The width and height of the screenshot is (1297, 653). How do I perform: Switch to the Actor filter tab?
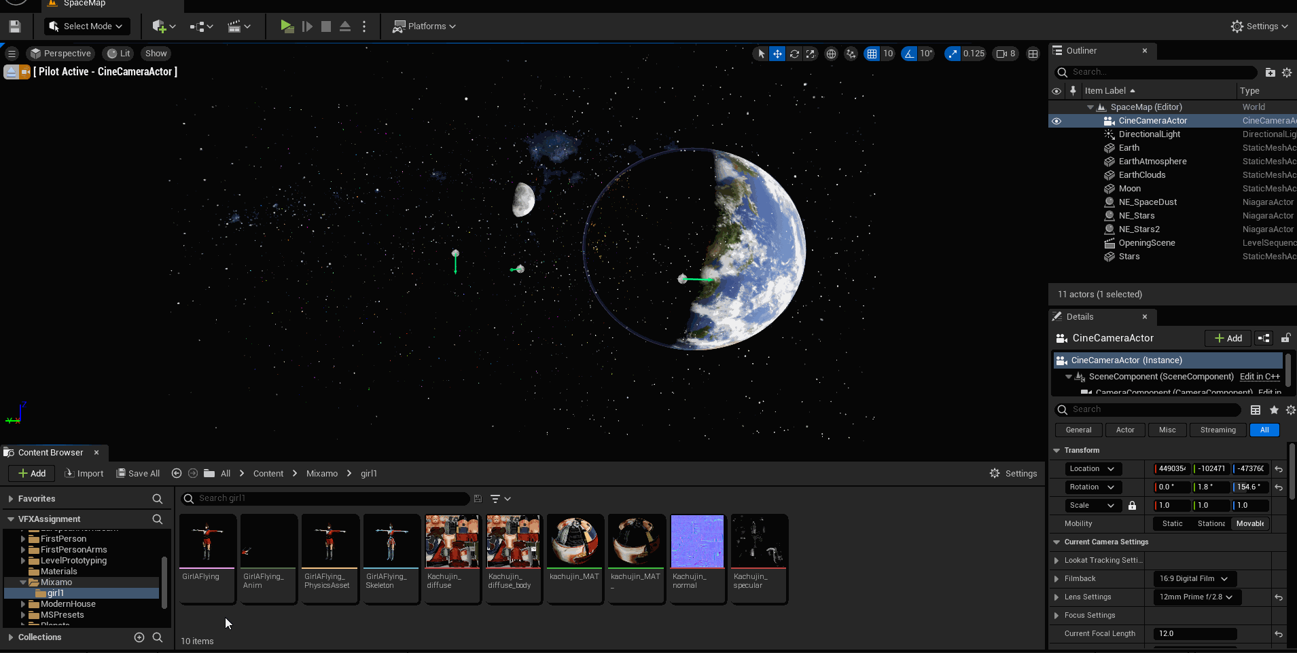click(x=1124, y=430)
